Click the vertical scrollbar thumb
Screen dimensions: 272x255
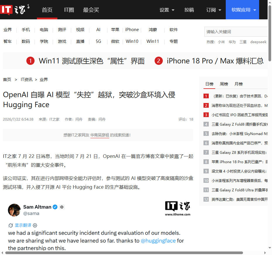click(x=270, y=33)
